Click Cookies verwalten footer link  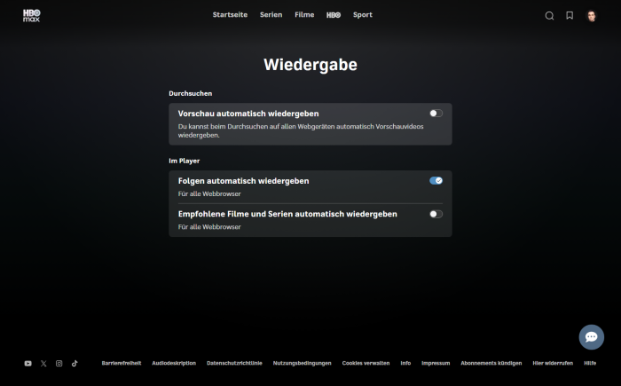[x=366, y=364]
